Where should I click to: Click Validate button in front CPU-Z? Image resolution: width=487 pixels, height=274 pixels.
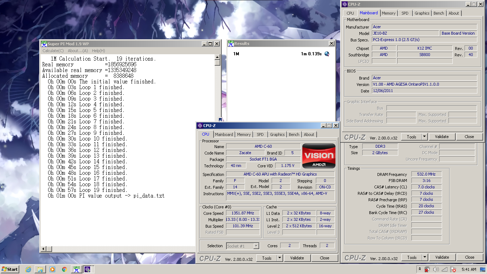[x=297, y=258]
